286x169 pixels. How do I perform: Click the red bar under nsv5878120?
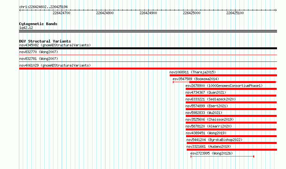pyautogui.click(x=231, y=129)
